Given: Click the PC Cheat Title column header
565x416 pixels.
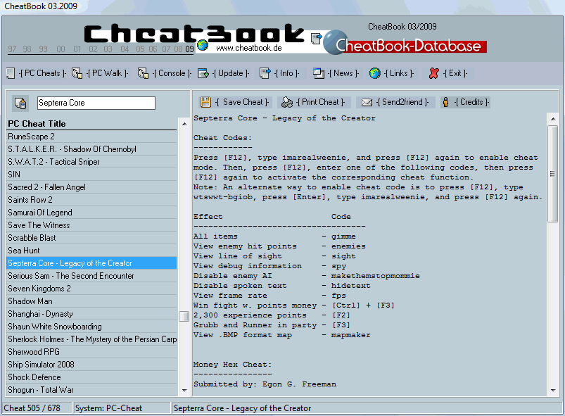Looking at the screenshot, I should click(92, 124).
